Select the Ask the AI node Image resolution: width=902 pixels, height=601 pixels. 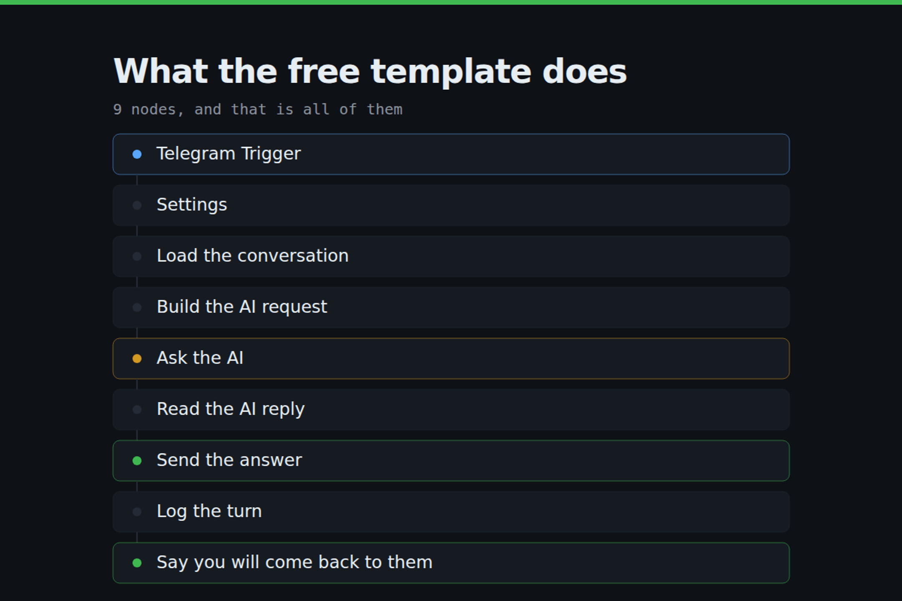click(451, 359)
